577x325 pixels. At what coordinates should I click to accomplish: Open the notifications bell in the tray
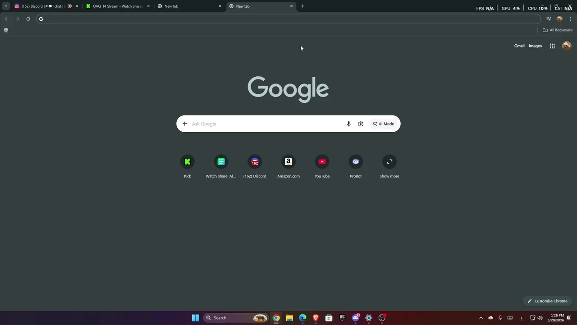click(x=569, y=318)
